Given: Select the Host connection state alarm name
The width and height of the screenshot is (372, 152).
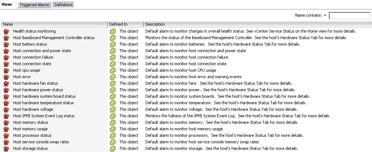Looking at the screenshot, I should click(32, 64).
